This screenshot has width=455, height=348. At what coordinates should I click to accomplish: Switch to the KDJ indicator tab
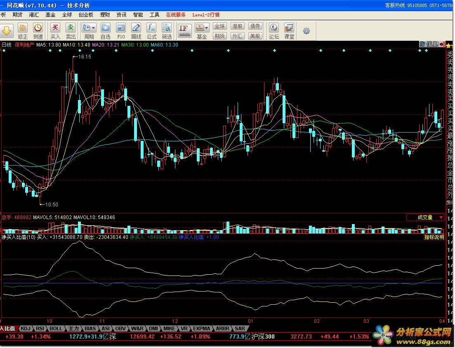(26, 329)
